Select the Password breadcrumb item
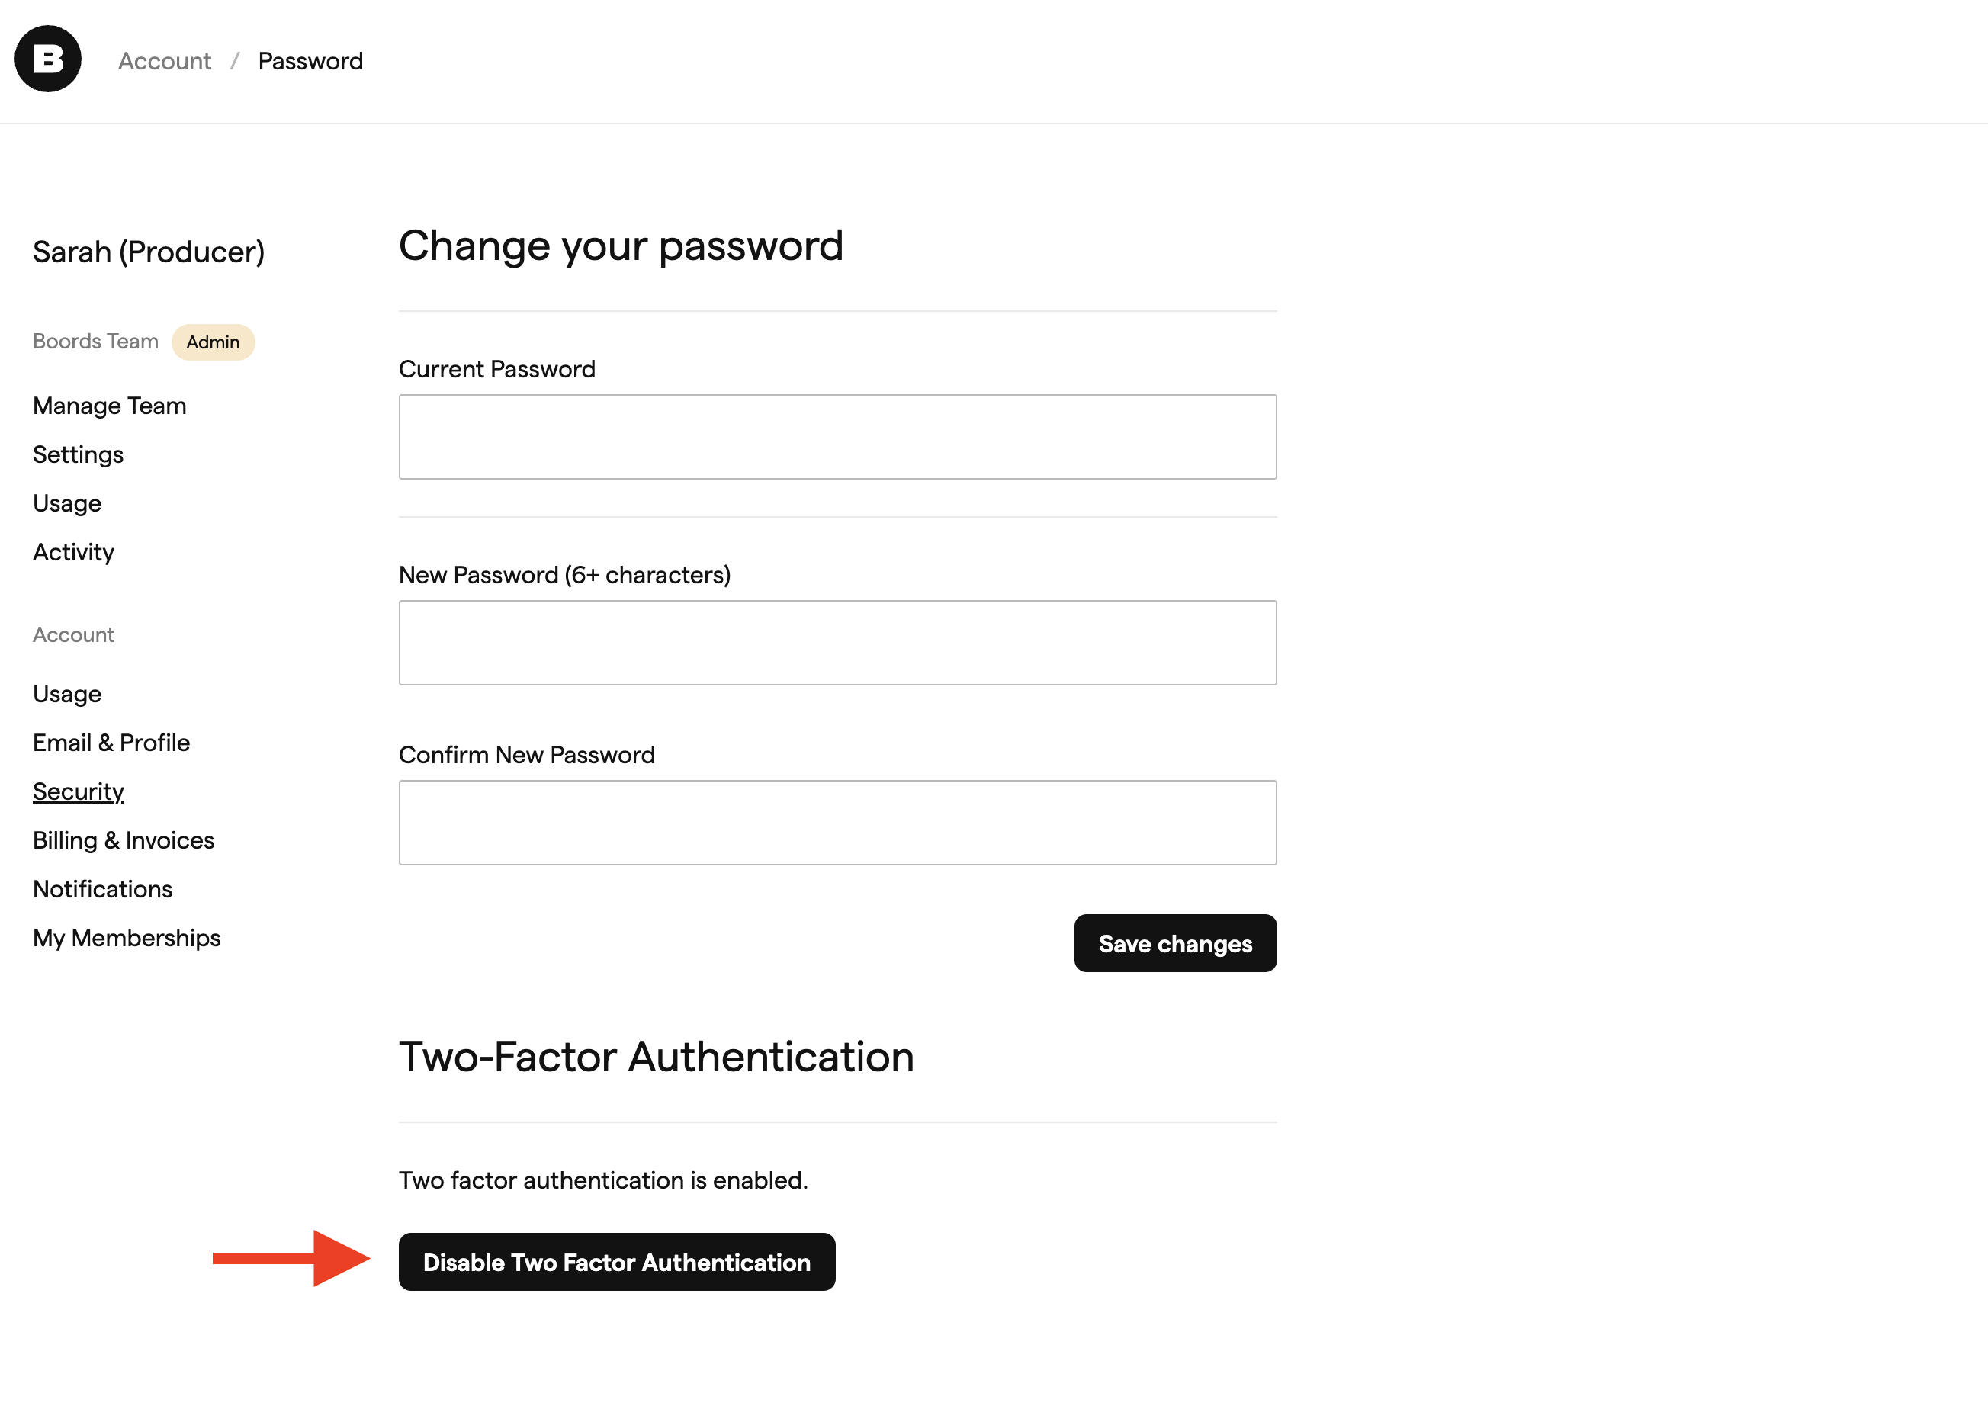Screen dimensions: 1988x1422 click(310, 60)
